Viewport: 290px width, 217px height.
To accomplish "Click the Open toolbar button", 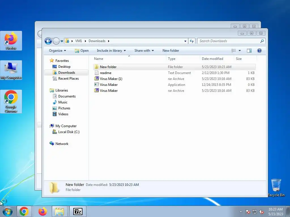I will tap(82, 51).
